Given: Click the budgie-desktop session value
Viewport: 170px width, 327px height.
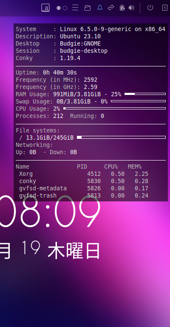Looking at the screenshot, I should point(84,51).
